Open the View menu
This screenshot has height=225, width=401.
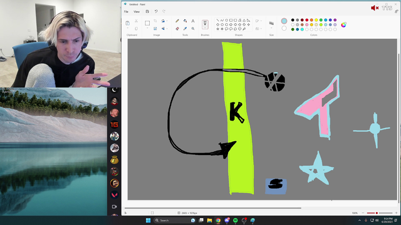click(137, 11)
